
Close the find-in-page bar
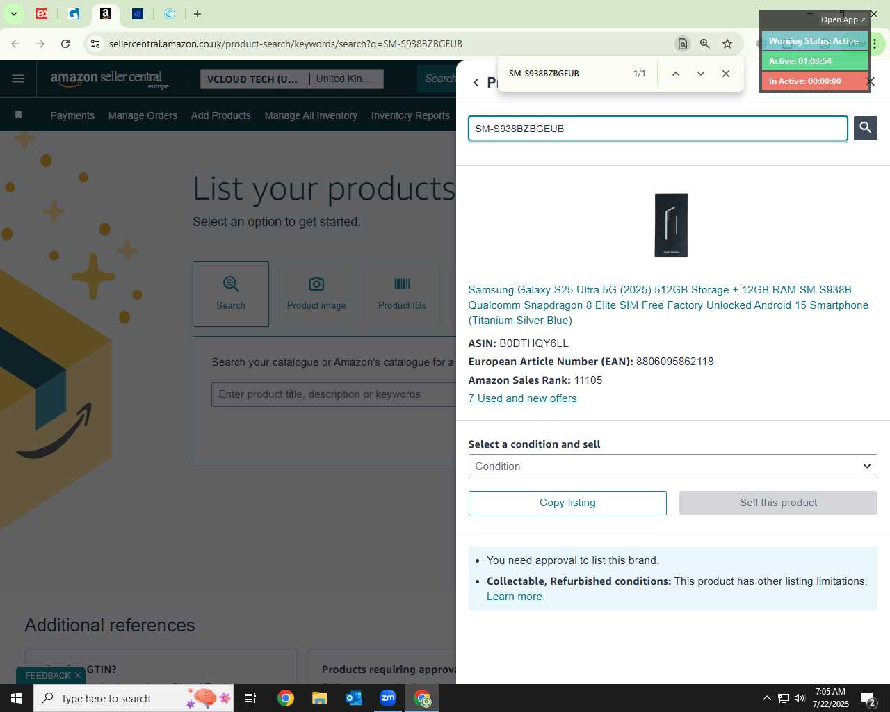coord(725,74)
